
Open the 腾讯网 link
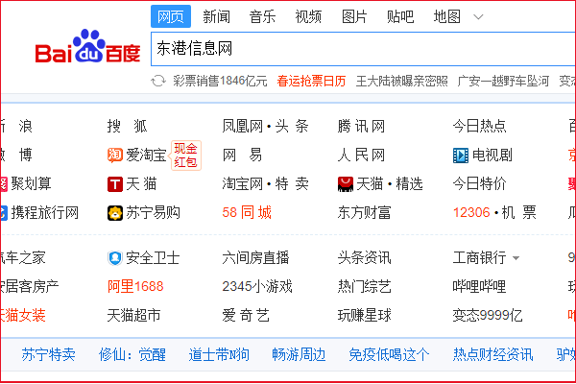tap(361, 127)
